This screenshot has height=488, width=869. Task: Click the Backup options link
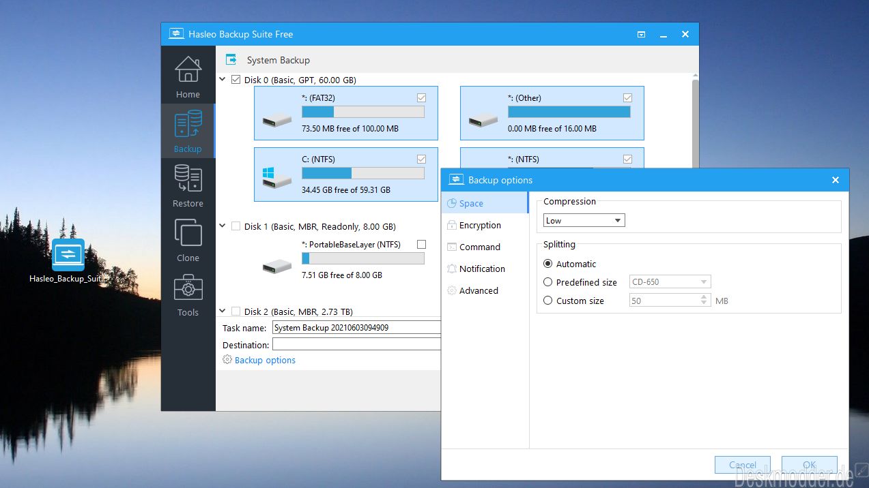click(265, 360)
